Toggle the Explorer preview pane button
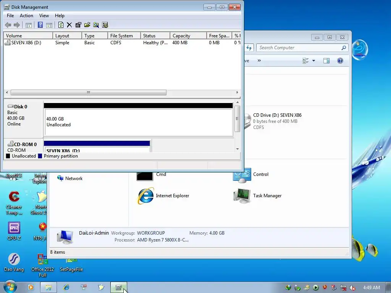 (326, 61)
